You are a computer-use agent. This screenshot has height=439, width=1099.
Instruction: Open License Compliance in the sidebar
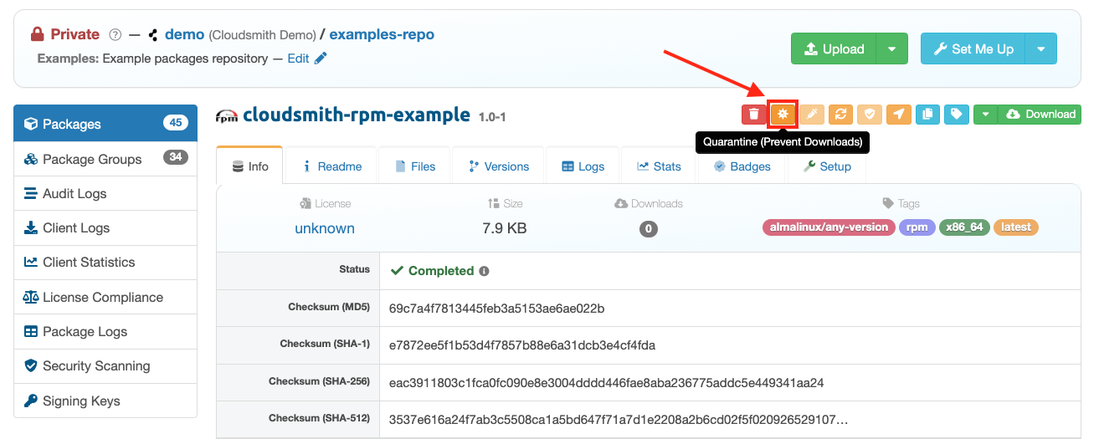(105, 297)
